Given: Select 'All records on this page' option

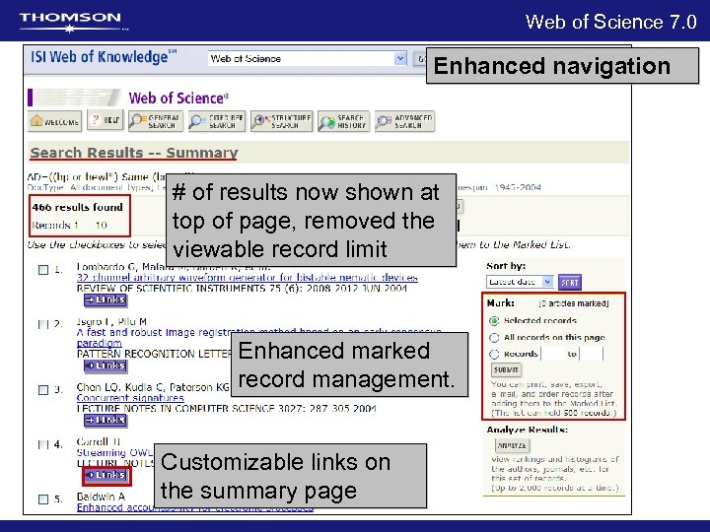Looking at the screenshot, I should 494,338.
